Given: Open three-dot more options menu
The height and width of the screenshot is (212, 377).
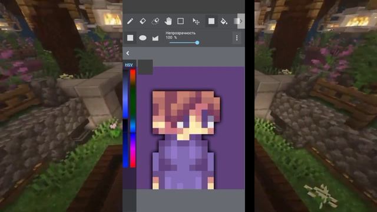Looking at the screenshot, I should pyautogui.click(x=237, y=38).
